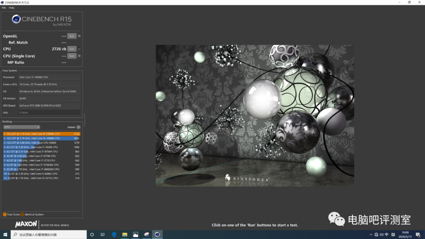Toggle the CPU Single Core checkbox
The width and height of the screenshot is (425, 239).
tap(79, 56)
